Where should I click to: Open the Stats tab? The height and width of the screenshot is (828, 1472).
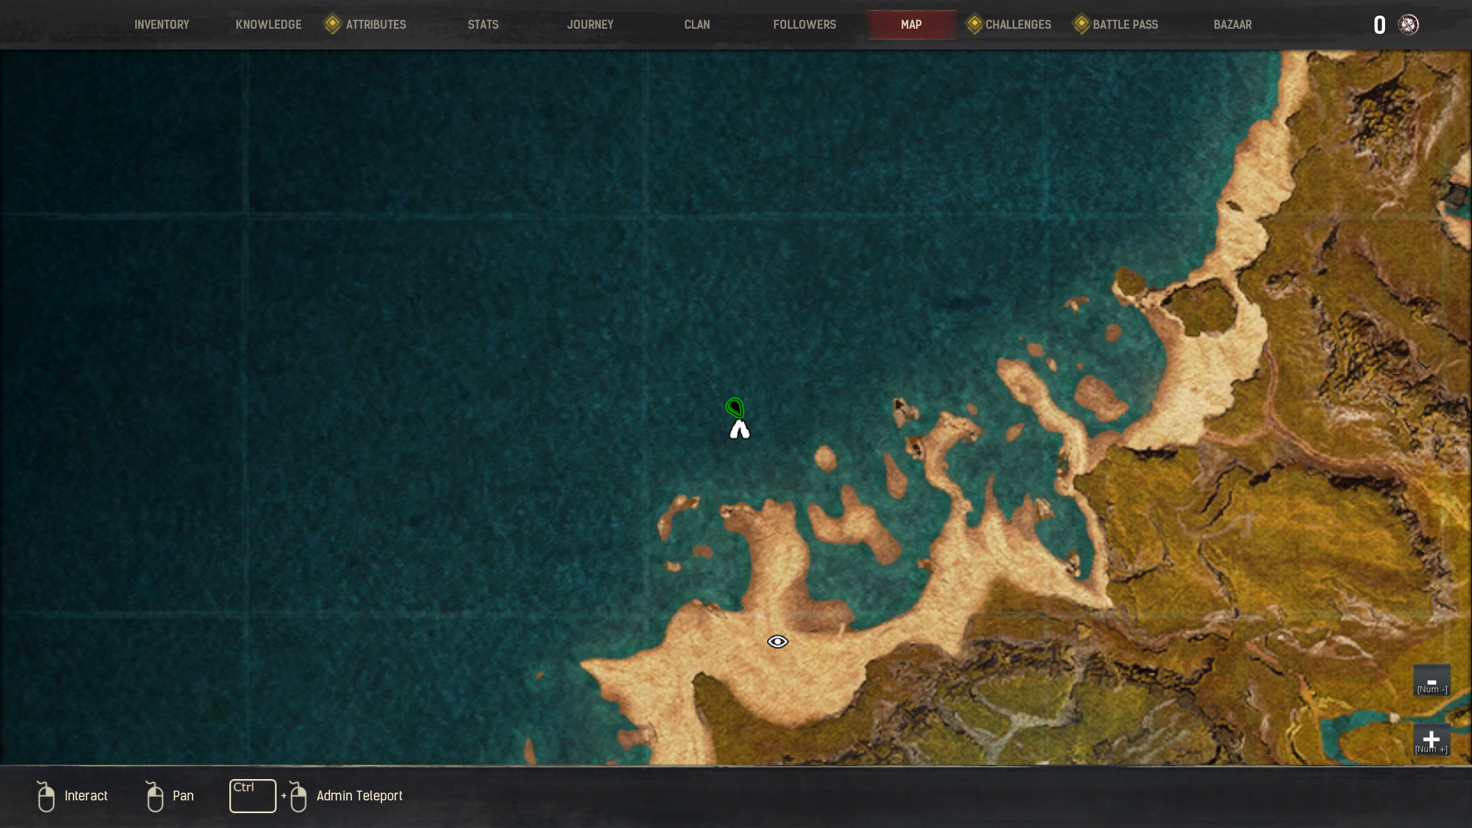click(483, 25)
